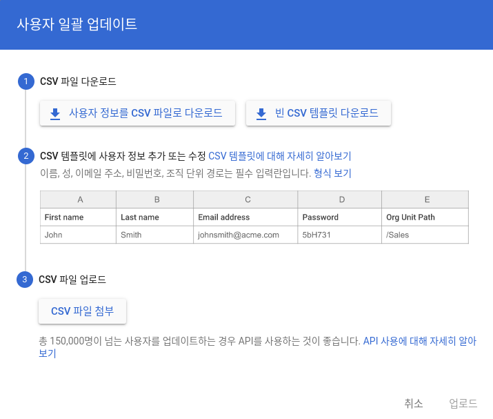Download blank template via 빈 CSV 템플릿 다운로드 label

coord(326,113)
